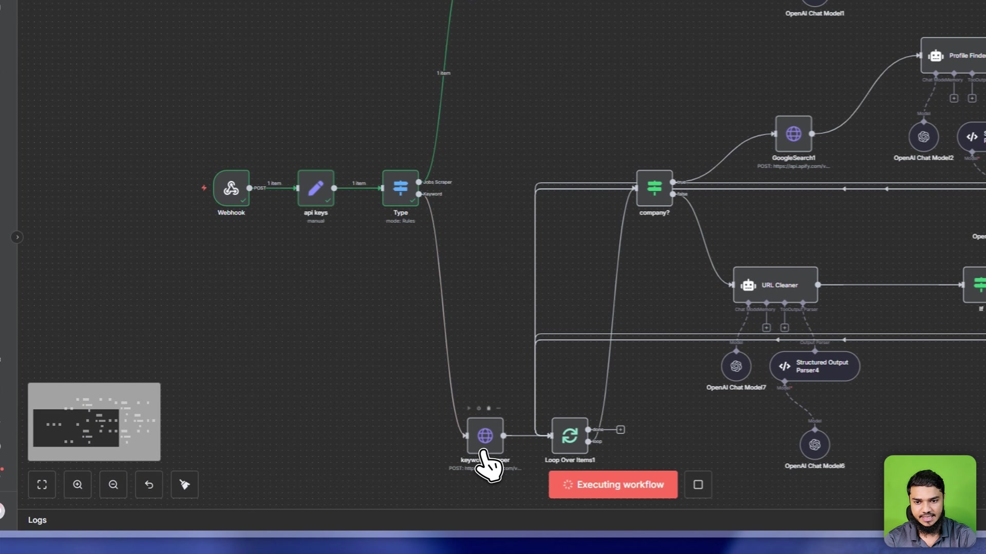Click the tidy up workflow icon
986x554 pixels.
[x=185, y=485]
